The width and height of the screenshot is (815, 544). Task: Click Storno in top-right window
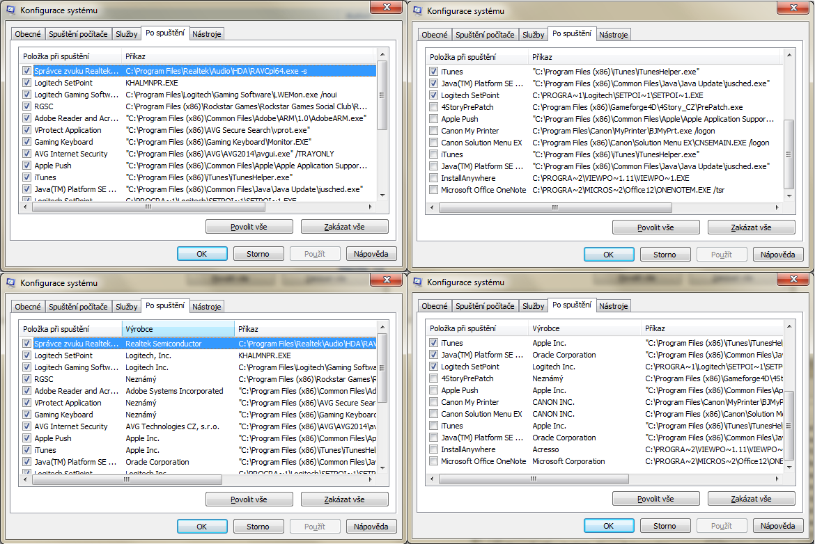pos(665,255)
